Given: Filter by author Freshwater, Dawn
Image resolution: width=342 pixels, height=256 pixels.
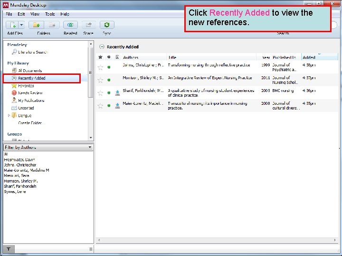Looking at the screenshot, I should (x=19, y=160).
